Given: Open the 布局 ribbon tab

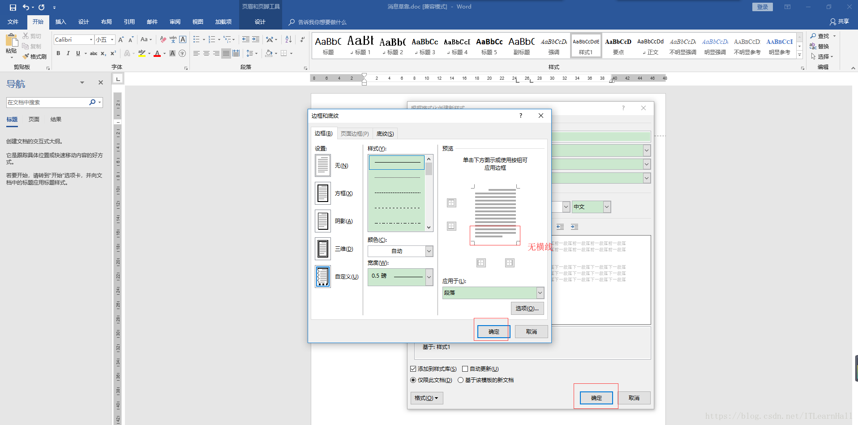Looking at the screenshot, I should click(x=106, y=22).
